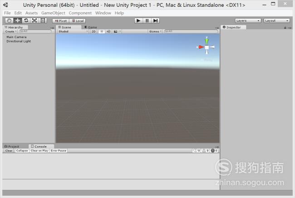The width and height of the screenshot is (295, 198).
Task: Click the Unity logo in title bar
Action: tap(6, 5)
